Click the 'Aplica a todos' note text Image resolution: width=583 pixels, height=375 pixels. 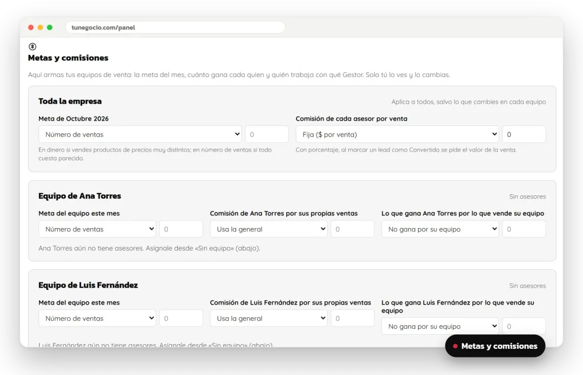click(x=469, y=102)
